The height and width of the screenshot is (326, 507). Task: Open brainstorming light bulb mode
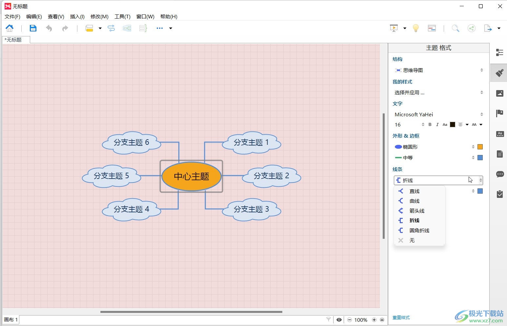pyautogui.click(x=416, y=28)
